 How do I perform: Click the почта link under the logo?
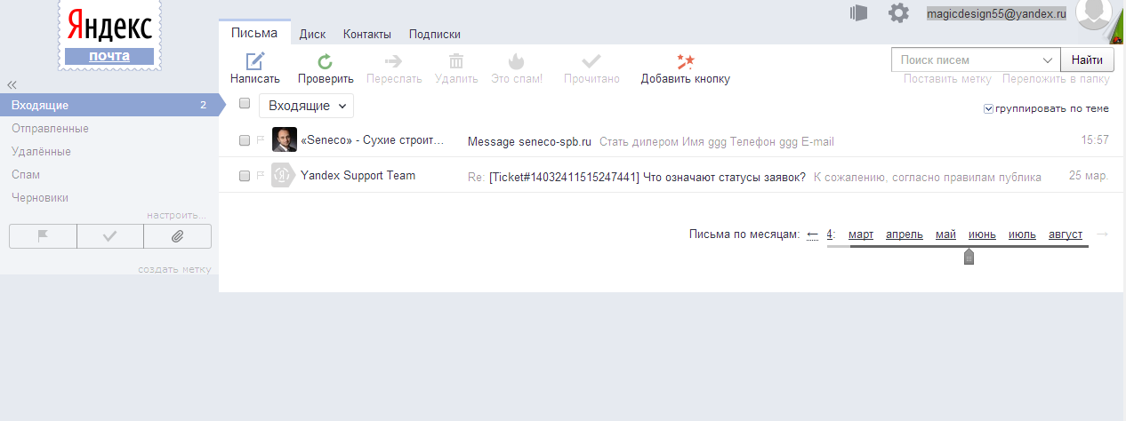[109, 56]
